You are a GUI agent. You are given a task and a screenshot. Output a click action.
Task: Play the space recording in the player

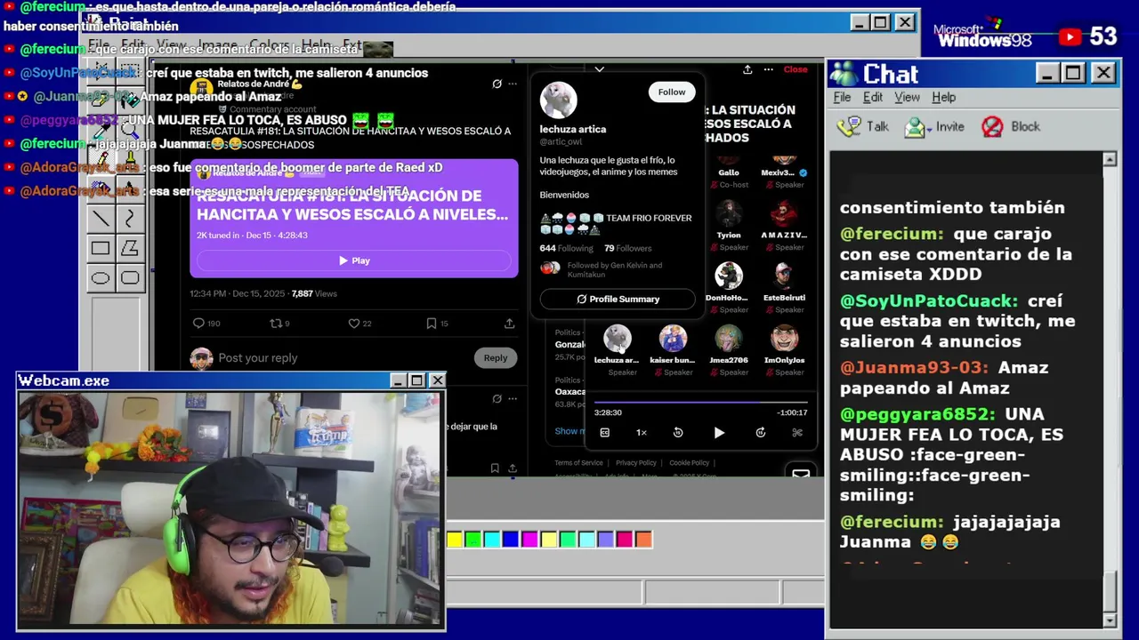pyautogui.click(x=719, y=433)
